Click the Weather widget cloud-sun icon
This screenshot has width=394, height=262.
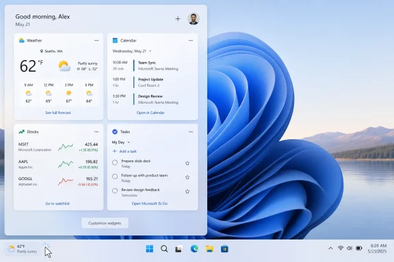pos(22,40)
